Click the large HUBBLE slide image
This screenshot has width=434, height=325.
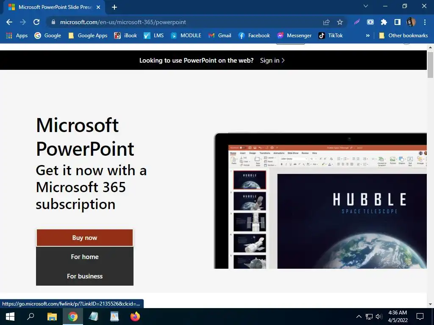click(x=352, y=221)
